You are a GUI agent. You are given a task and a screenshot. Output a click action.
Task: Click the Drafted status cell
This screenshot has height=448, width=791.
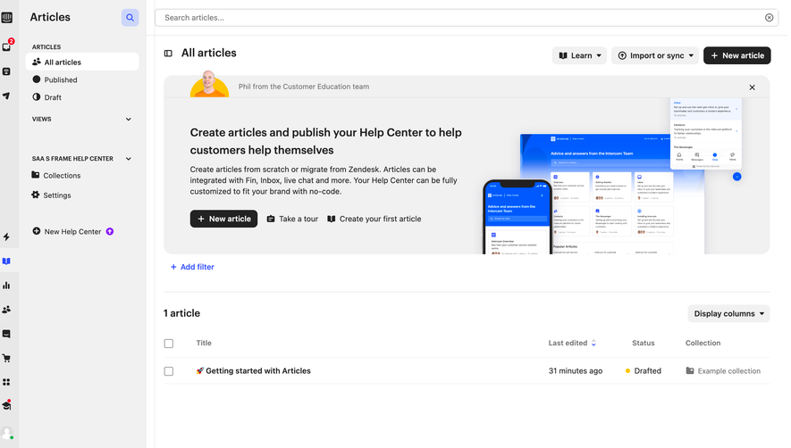click(644, 371)
